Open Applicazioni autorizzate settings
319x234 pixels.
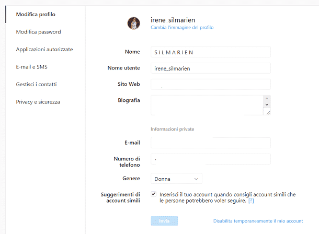44,49
